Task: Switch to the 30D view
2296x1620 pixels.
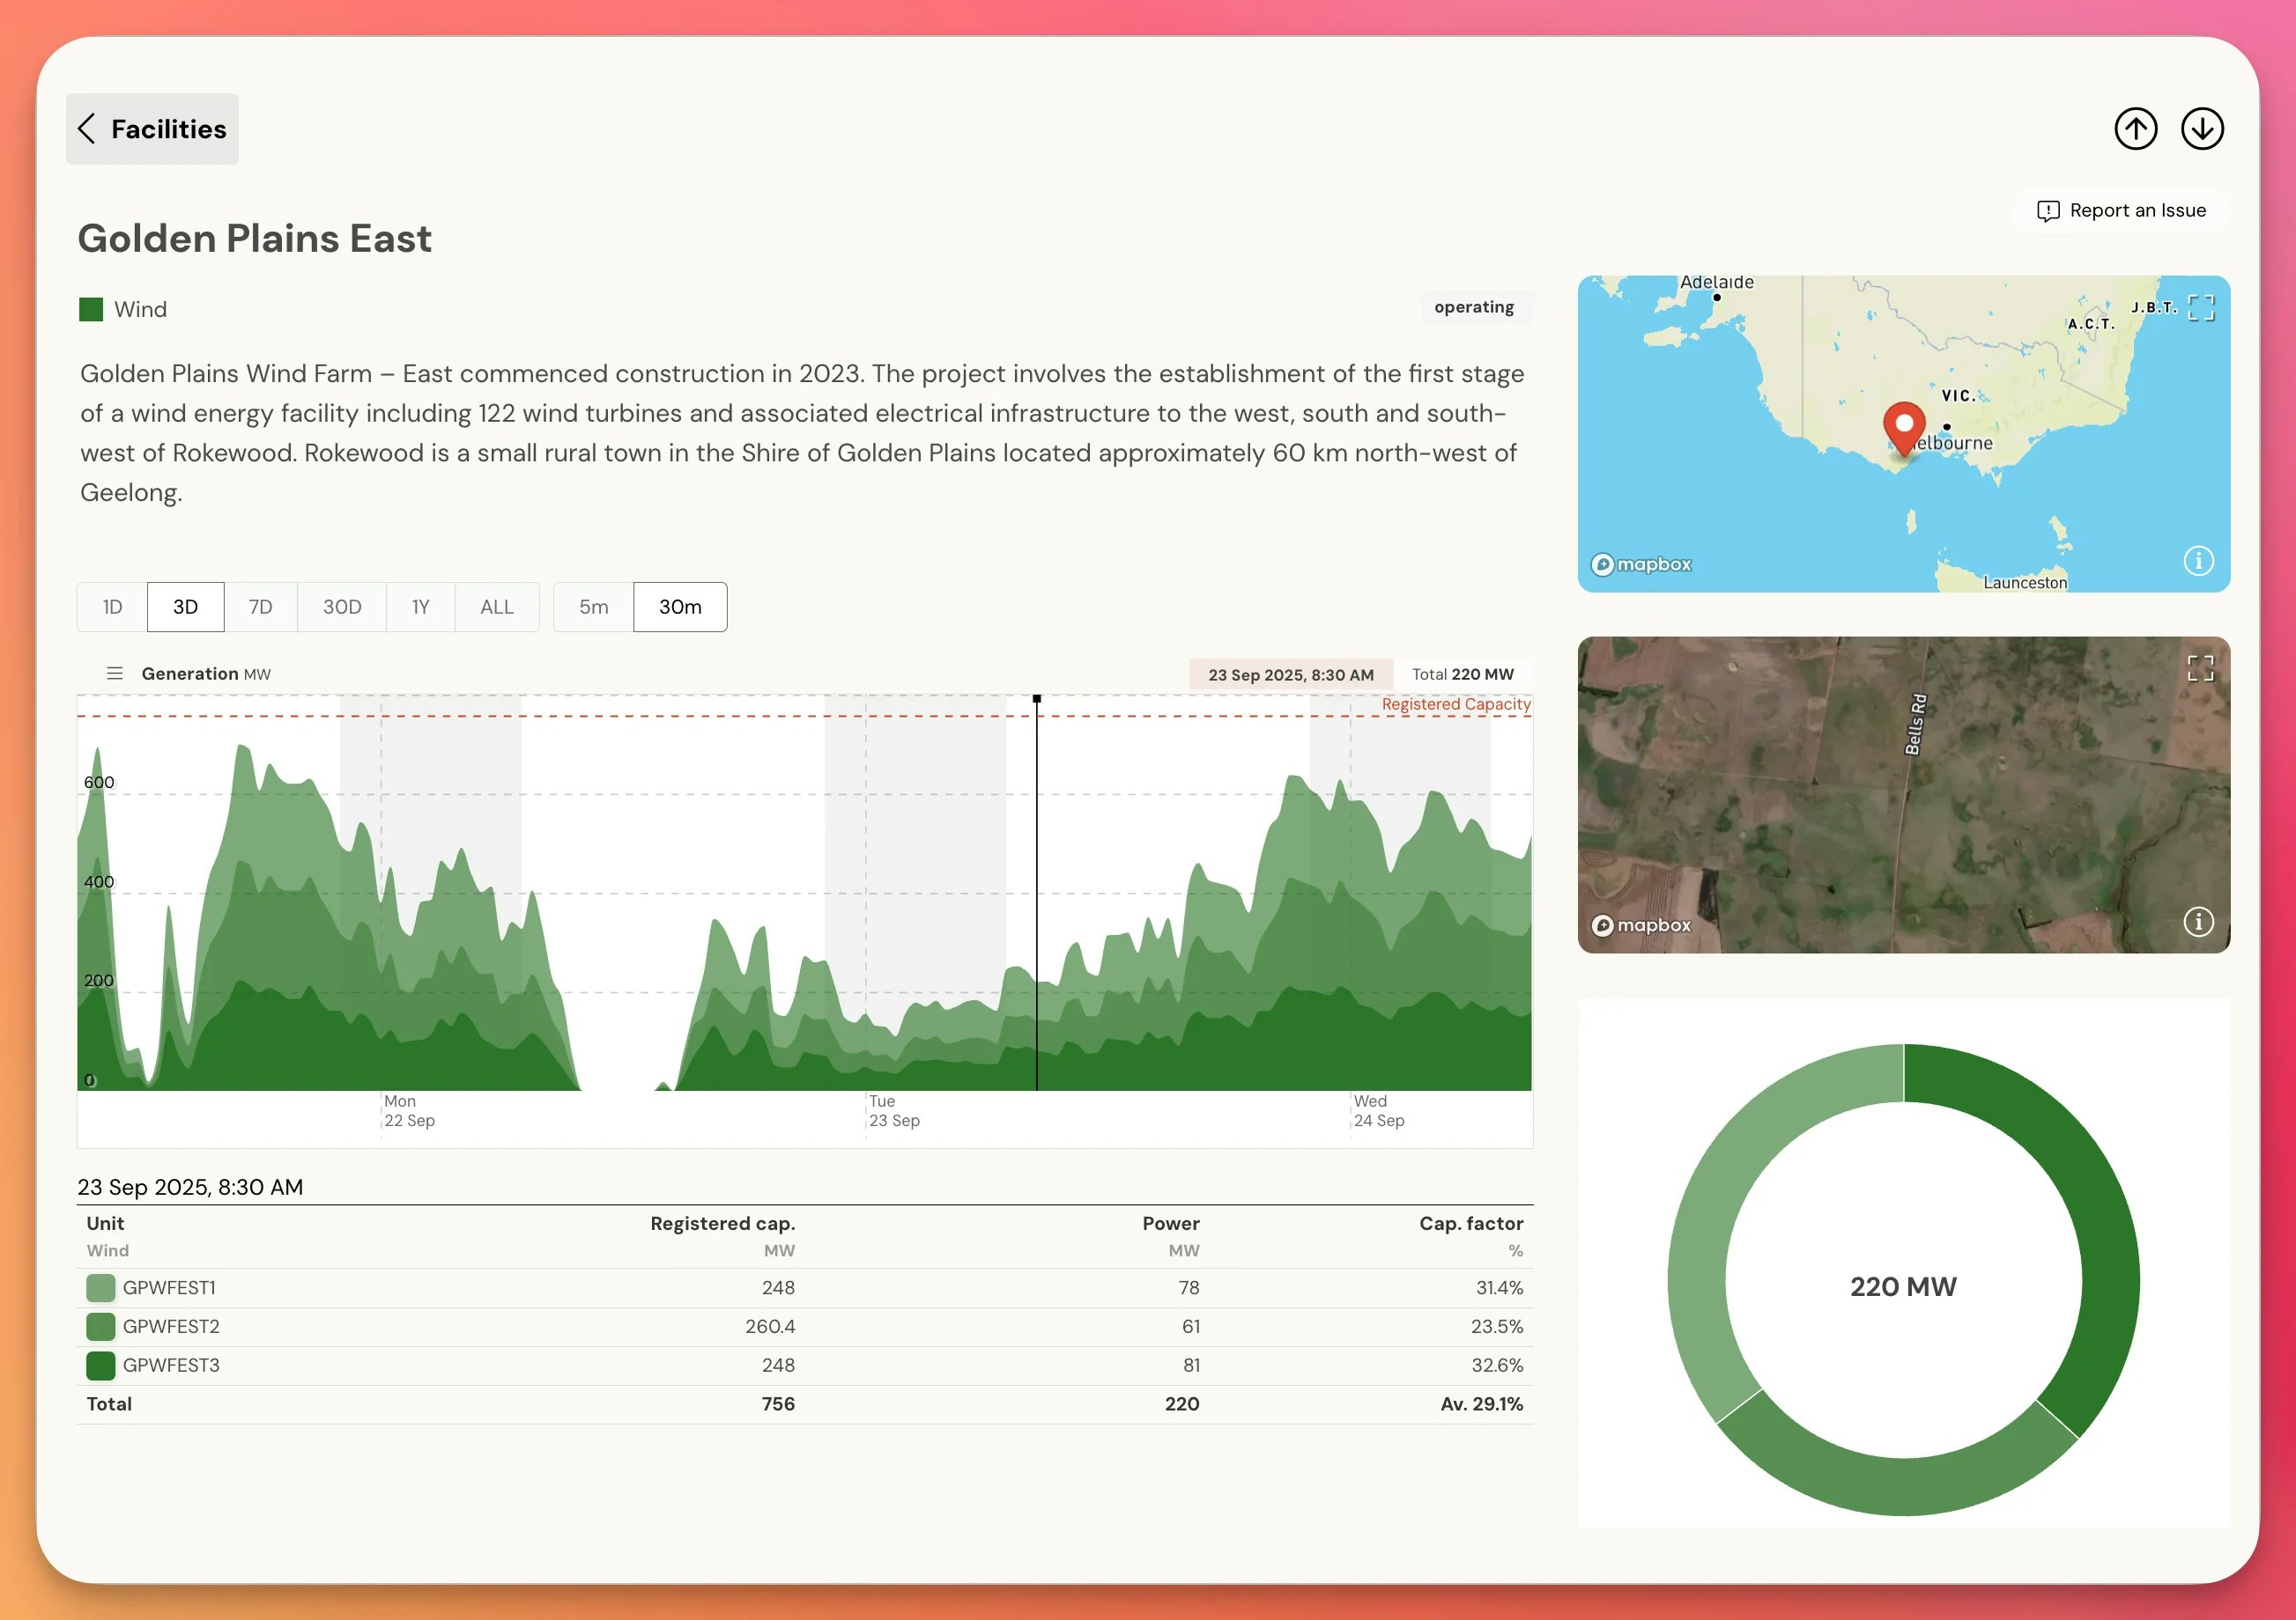Action: (341, 607)
